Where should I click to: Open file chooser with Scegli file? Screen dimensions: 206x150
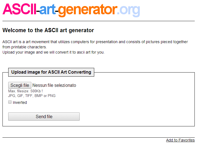point(20,85)
